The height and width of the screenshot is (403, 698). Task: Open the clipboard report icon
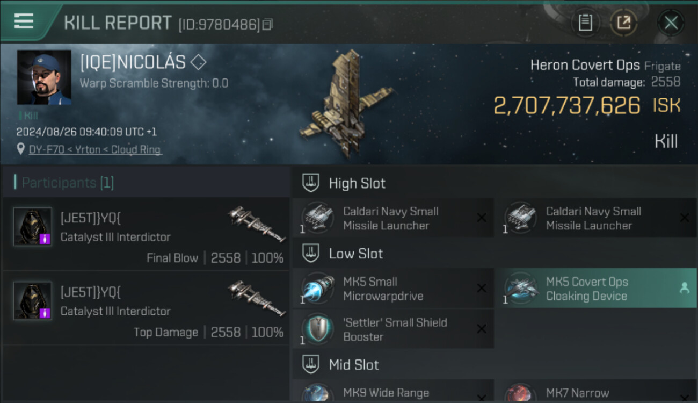click(x=585, y=23)
